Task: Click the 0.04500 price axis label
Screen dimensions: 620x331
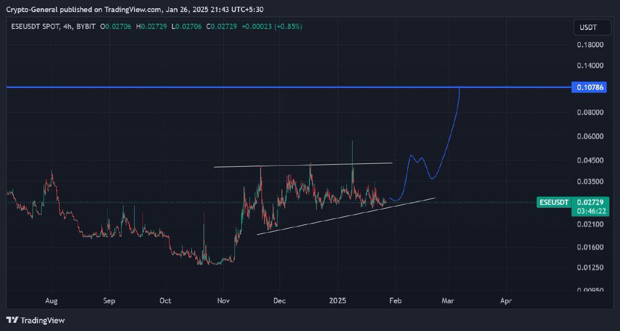Action: click(x=590, y=160)
